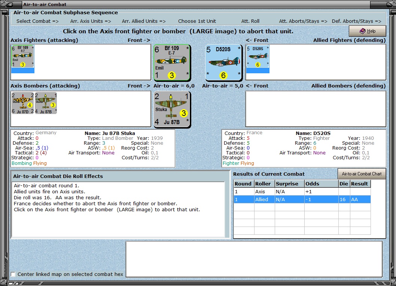Select the Allied roller row cell
396x286 pixels.
(264, 200)
